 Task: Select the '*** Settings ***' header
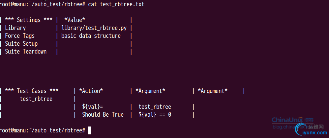(x=29, y=20)
